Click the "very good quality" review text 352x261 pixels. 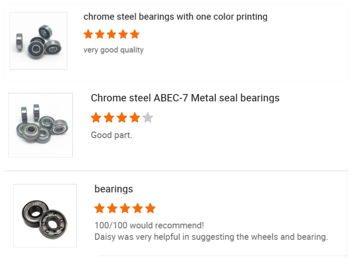click(113, 50)
